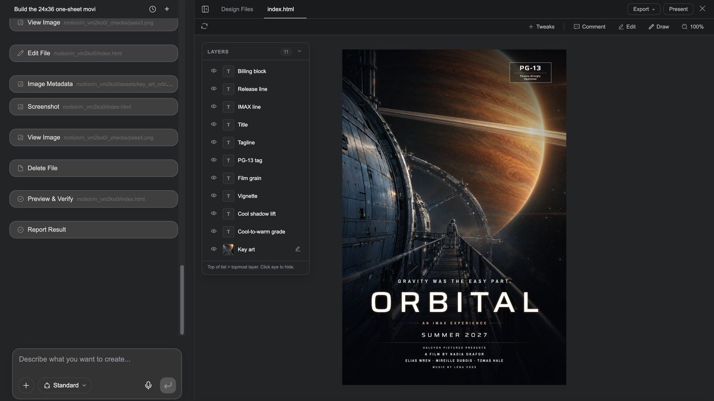Hide the Cool-to-warm grade layer
This screenshot has width=714, height=401.
point(214,231)
